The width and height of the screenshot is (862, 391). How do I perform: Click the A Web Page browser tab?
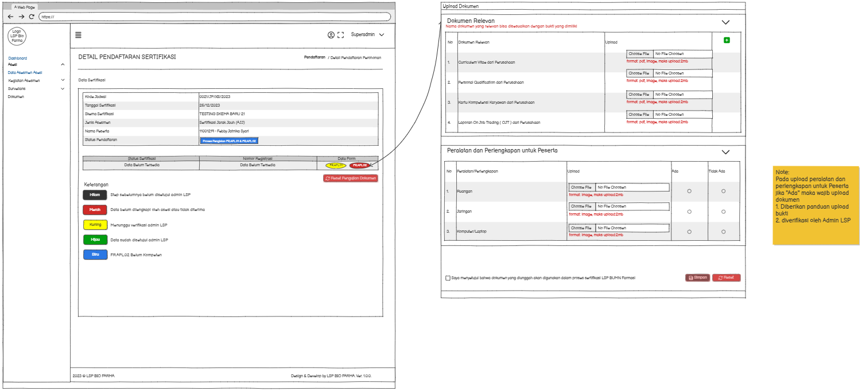(25, 6)
